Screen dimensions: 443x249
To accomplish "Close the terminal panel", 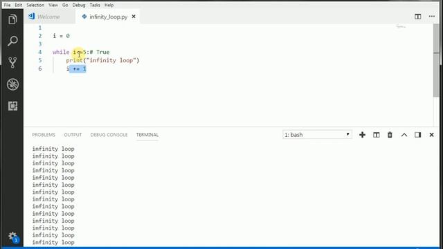I will [x=431, y=135].
